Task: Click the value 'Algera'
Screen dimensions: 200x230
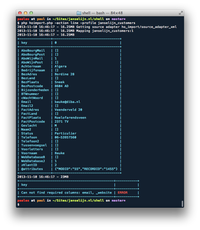Action: pyautogui.click(x=60, y=67)
